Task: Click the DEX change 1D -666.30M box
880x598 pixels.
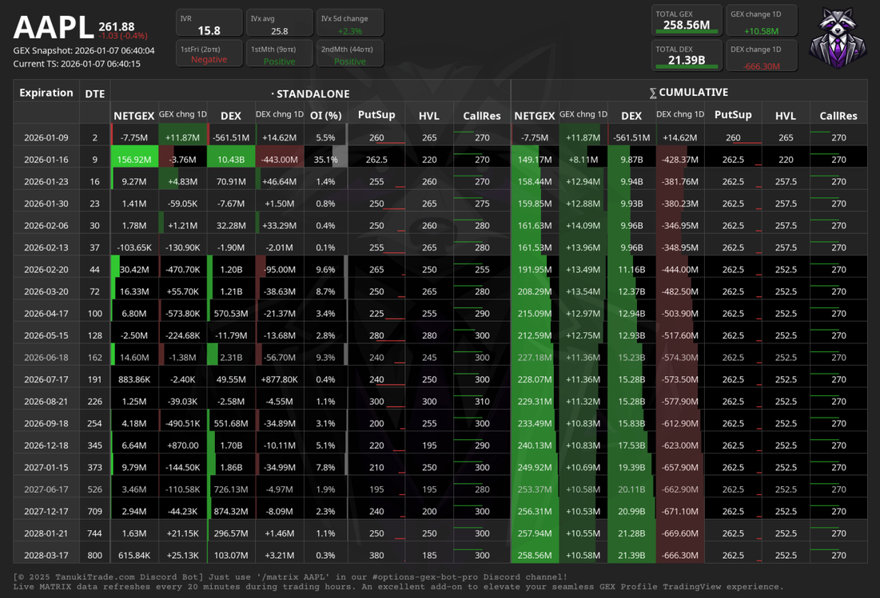Action: click(762, 55)
